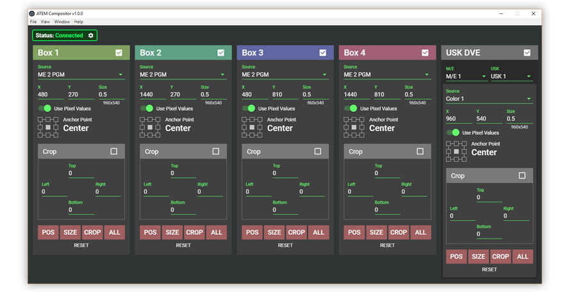This screenshot has width=569, height=300.
Task: Disable USK DVE enable checkbox
Action: (x=527, y=52)
